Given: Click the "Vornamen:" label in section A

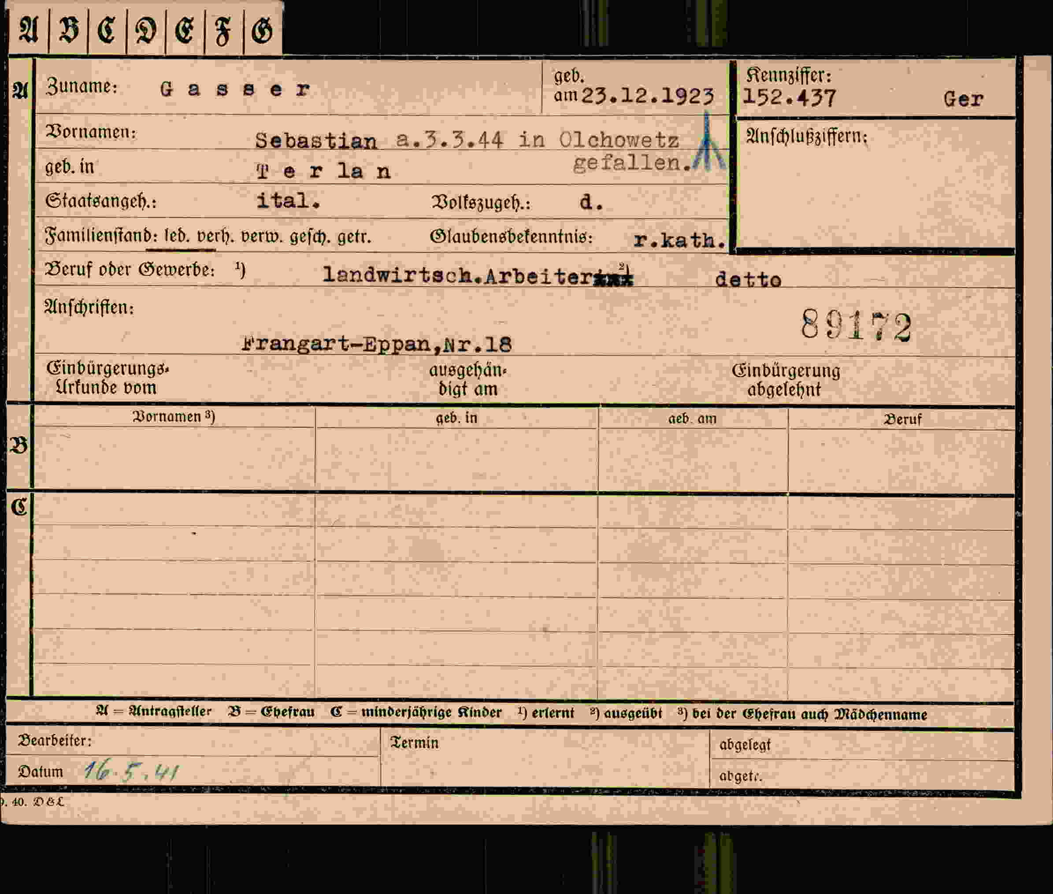Looking at the screenshot, I should (91, 132).
